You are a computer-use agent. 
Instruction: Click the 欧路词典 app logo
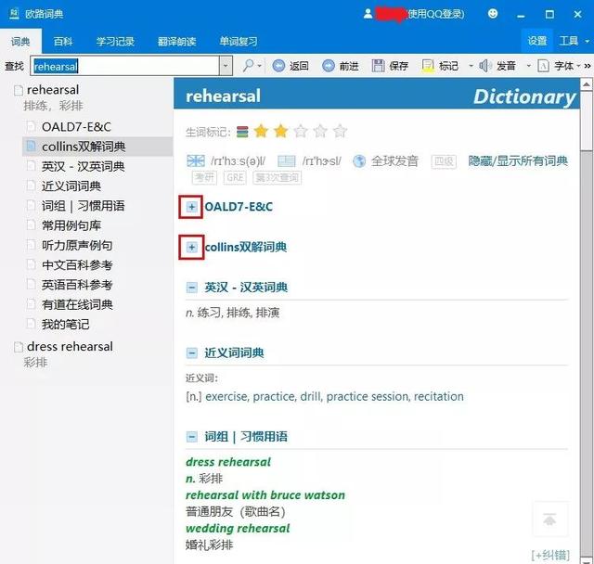click(14, 14)
